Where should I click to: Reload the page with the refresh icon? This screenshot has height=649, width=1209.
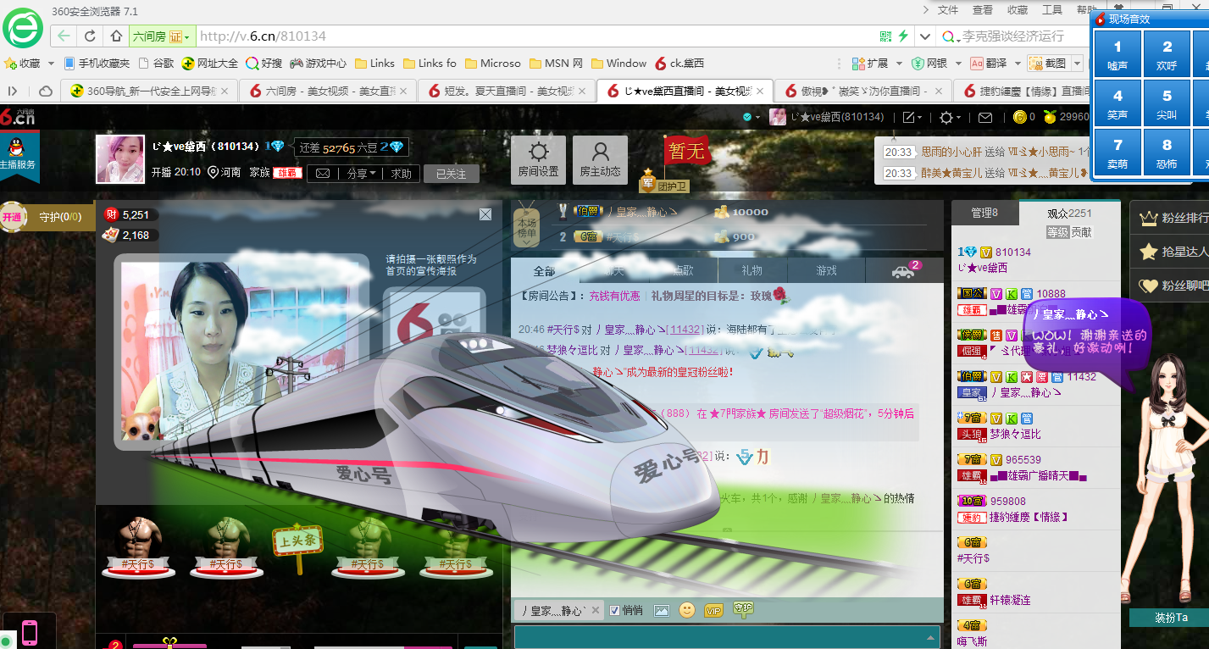click(90, 36)
